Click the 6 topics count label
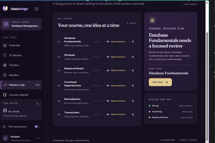Viewport: 215px width, 143px height. pos(131,23)
